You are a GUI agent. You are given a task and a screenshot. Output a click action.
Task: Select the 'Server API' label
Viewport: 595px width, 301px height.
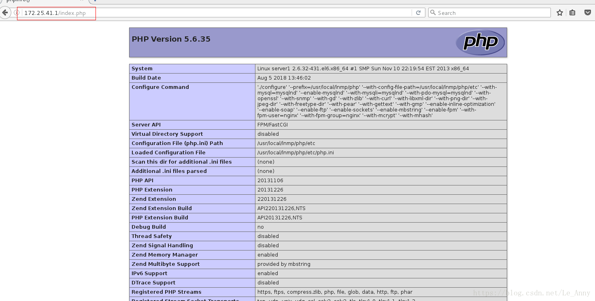point(146,125)
